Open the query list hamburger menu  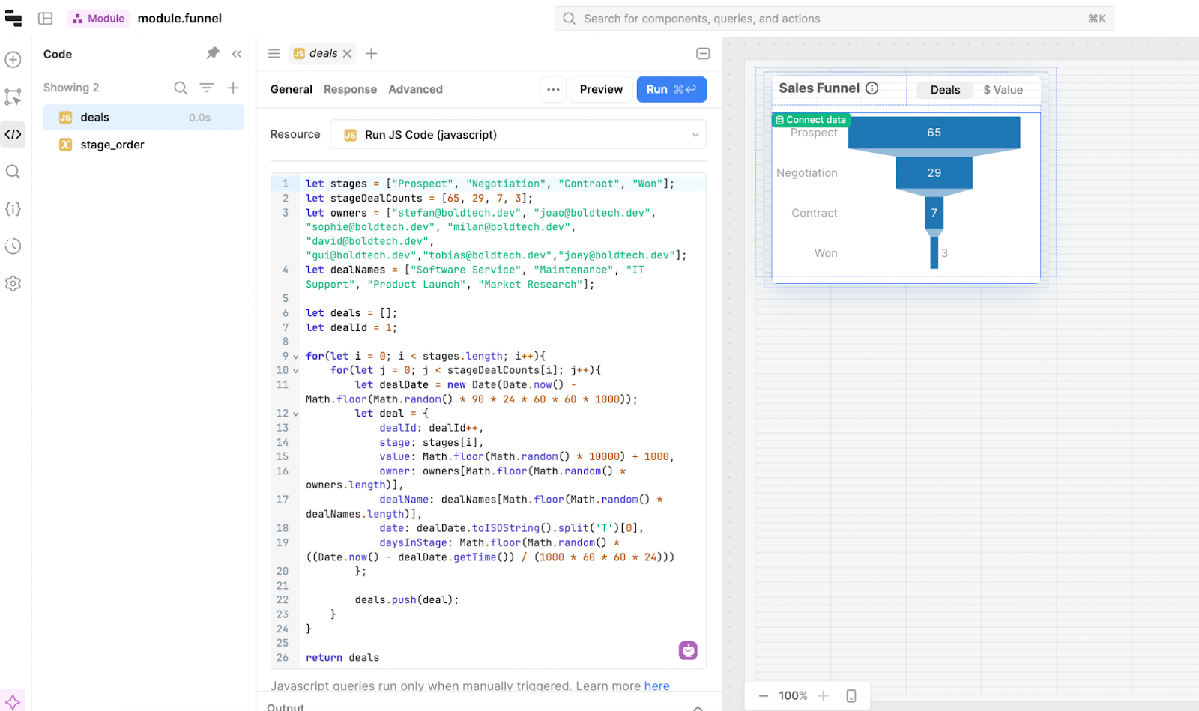click(274, 54)
